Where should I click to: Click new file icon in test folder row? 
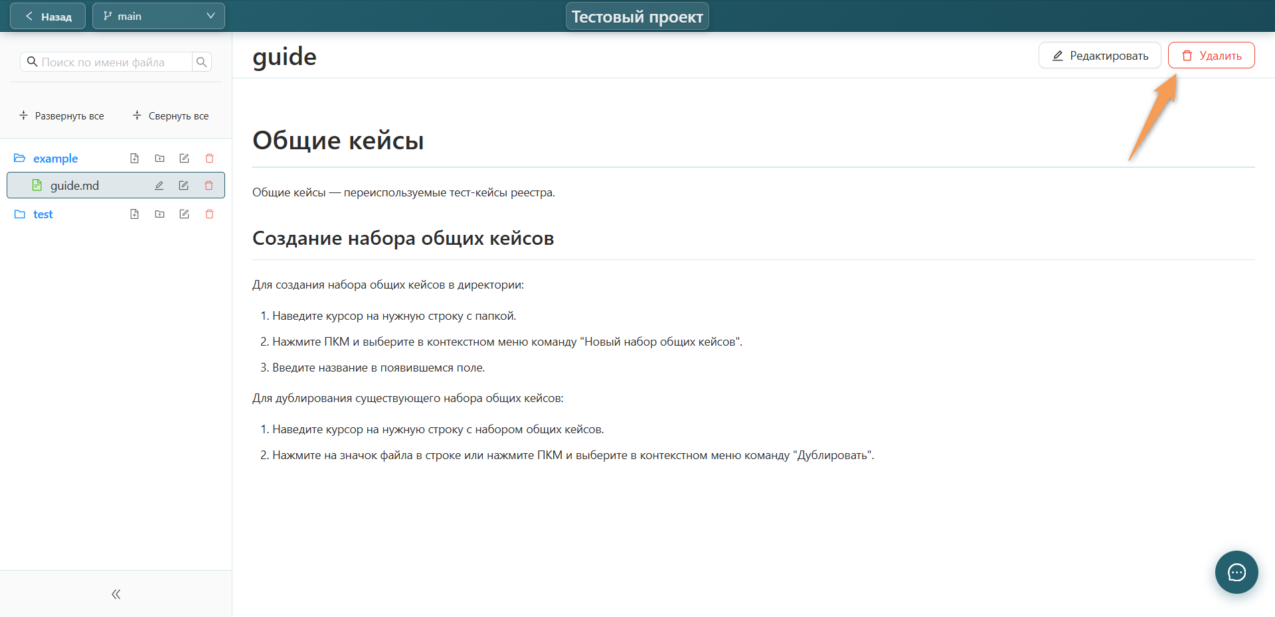click(x=134, y=214)
